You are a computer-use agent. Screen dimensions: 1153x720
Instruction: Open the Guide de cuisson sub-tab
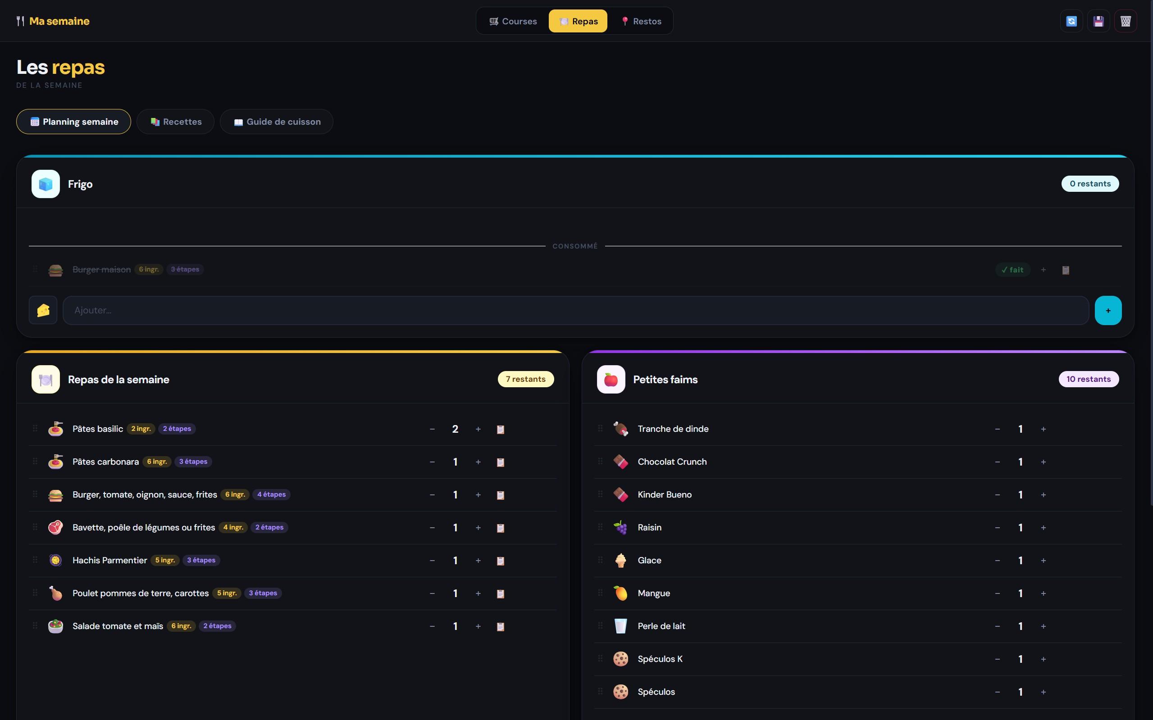tap(276, 122)
